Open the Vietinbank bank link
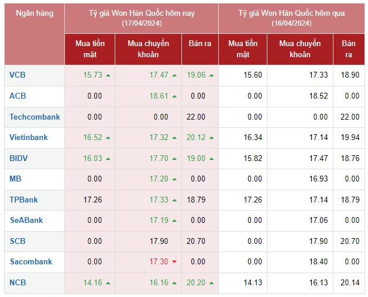 click(29, 137)
